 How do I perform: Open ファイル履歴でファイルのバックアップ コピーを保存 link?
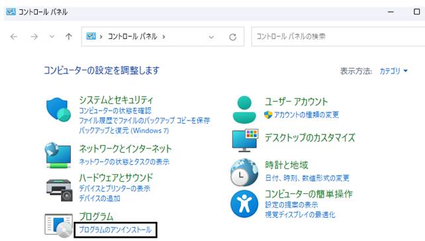(x=144, y=120)
